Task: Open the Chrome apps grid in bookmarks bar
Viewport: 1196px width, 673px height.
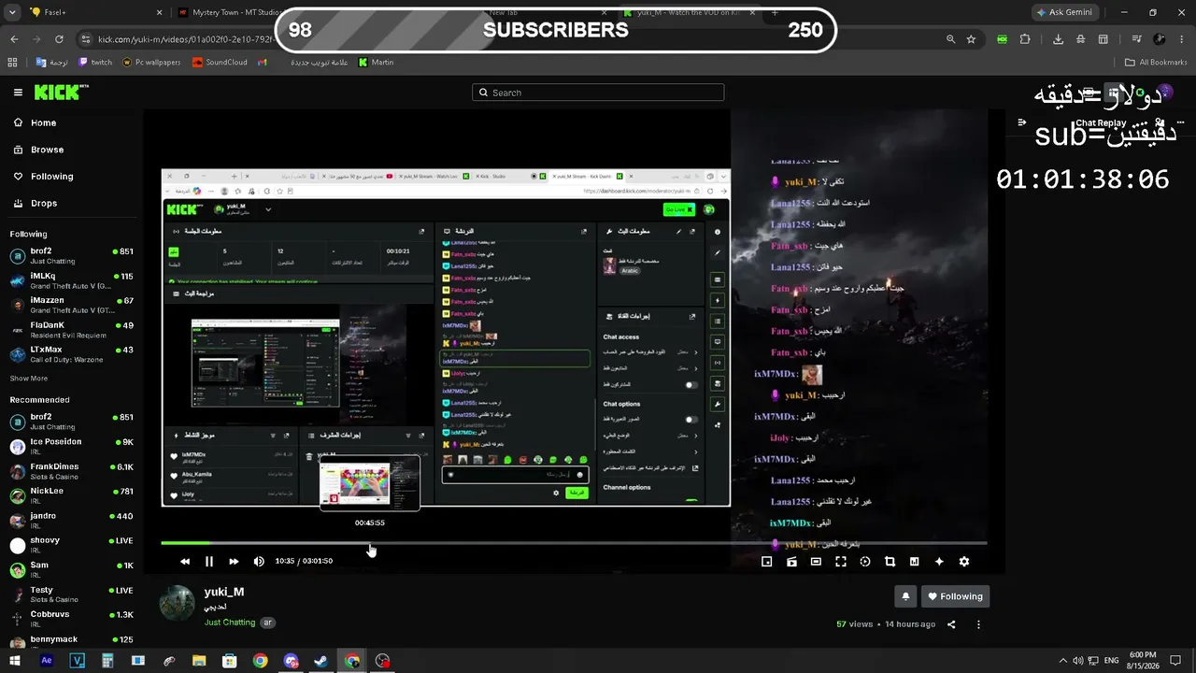Action: click(12, 63)
